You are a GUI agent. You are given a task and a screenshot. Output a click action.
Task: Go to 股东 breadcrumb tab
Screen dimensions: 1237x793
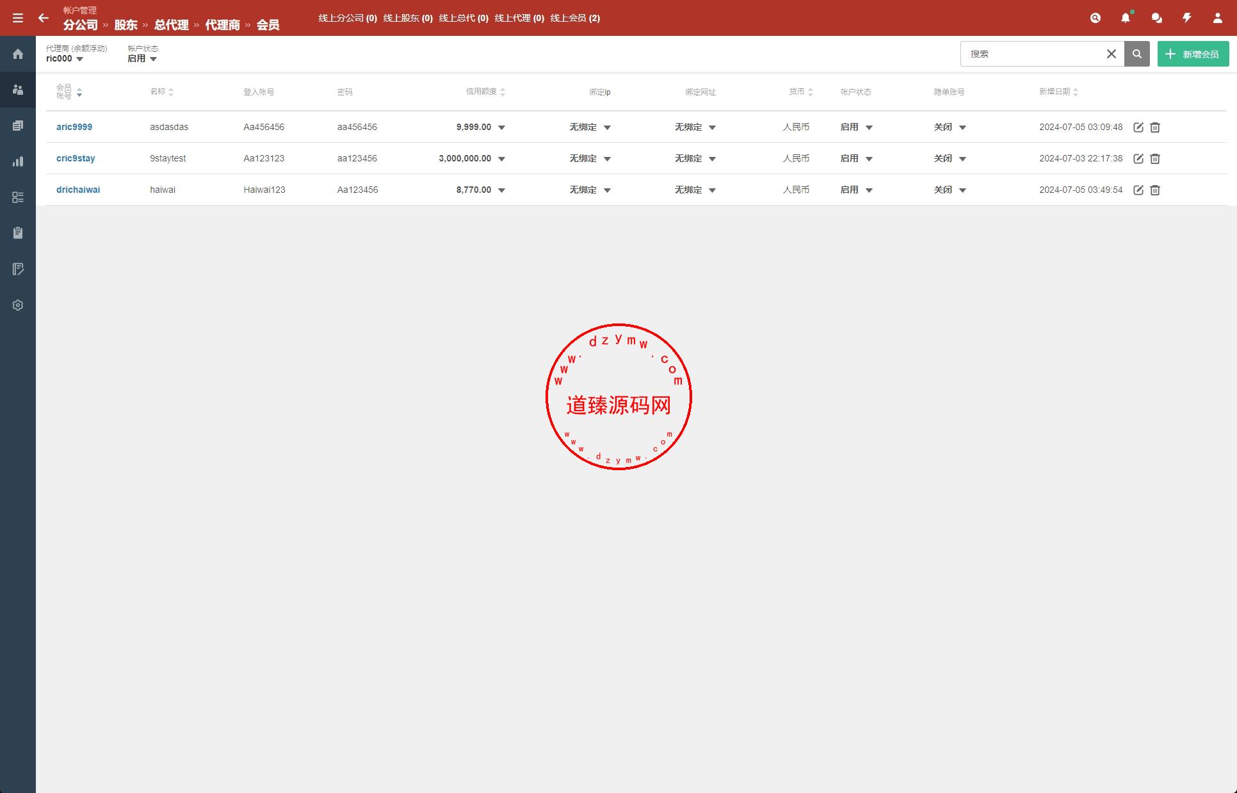126,25
